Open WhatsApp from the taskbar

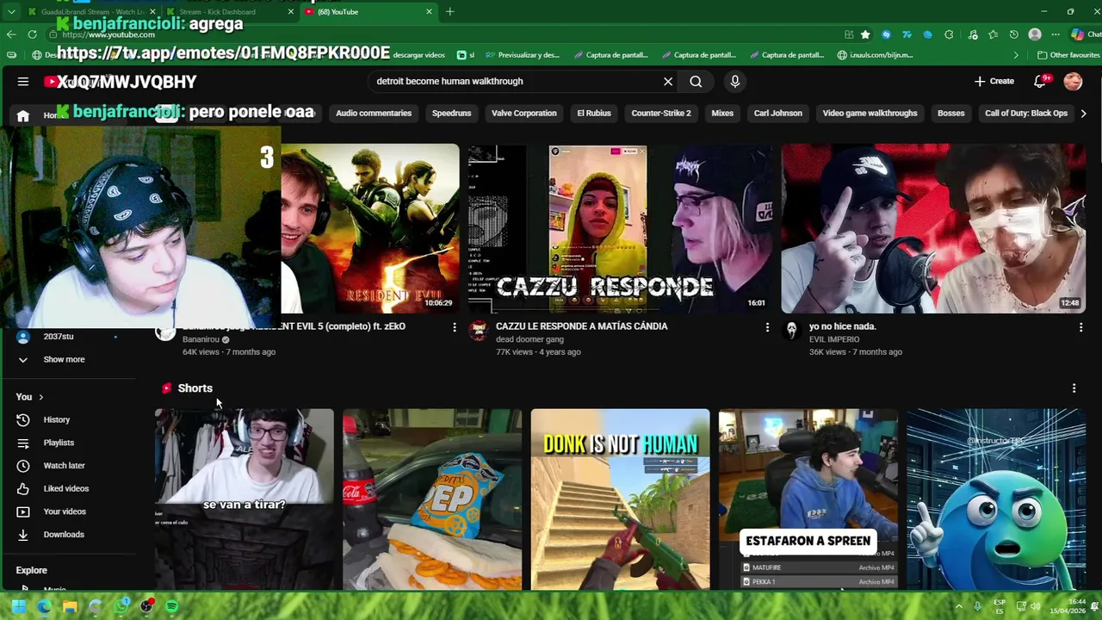[x=121, y=606]
